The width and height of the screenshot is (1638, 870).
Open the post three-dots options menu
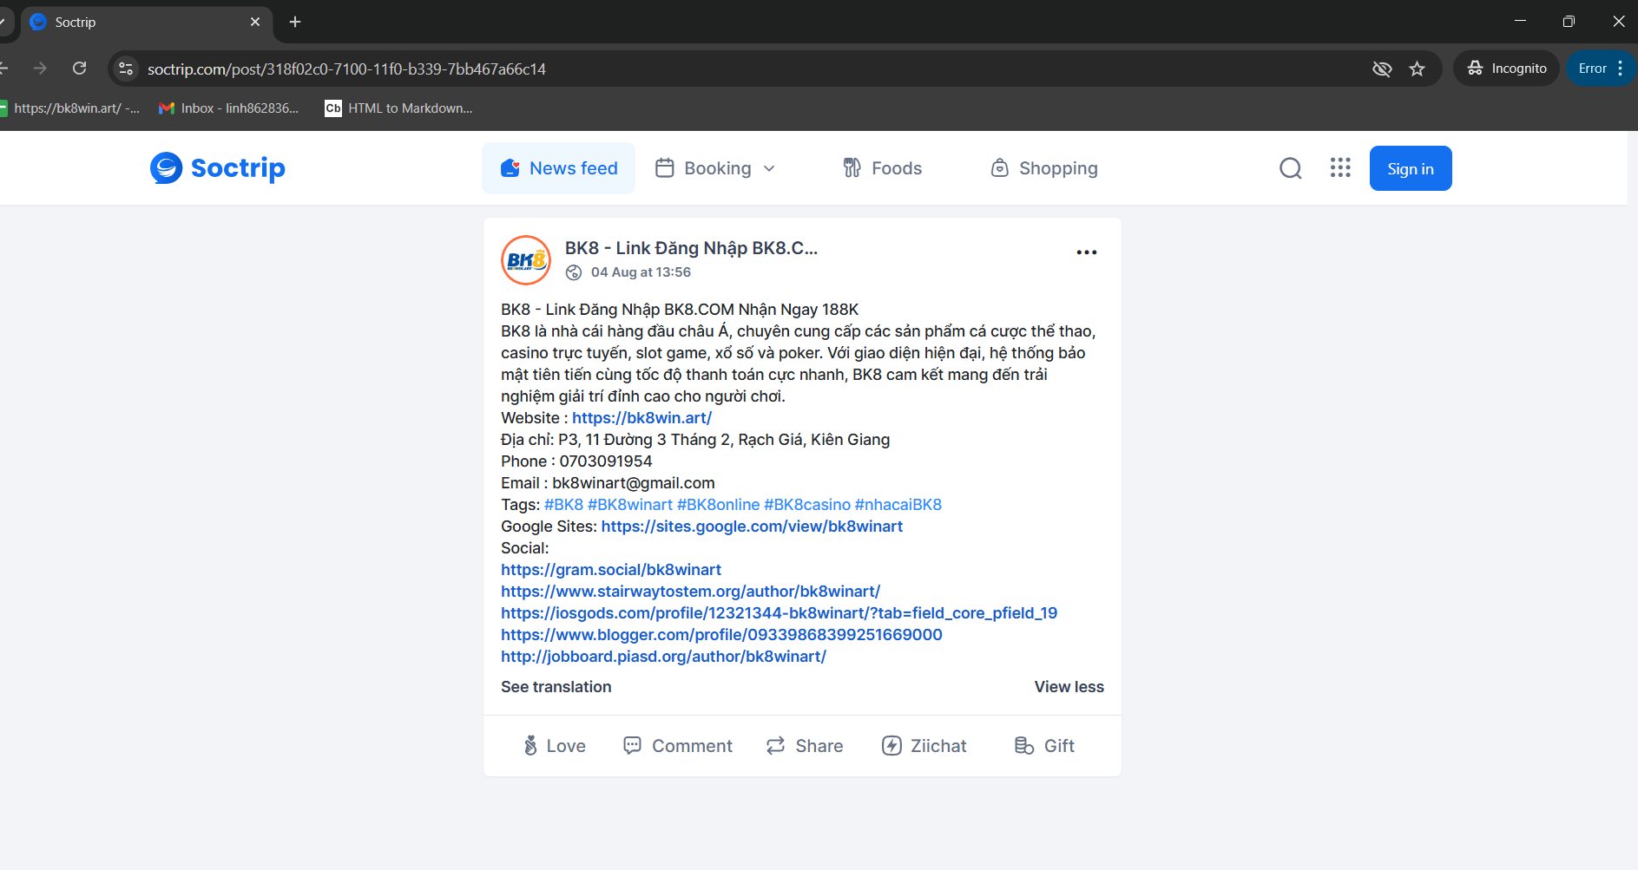tap(1086, 252)
